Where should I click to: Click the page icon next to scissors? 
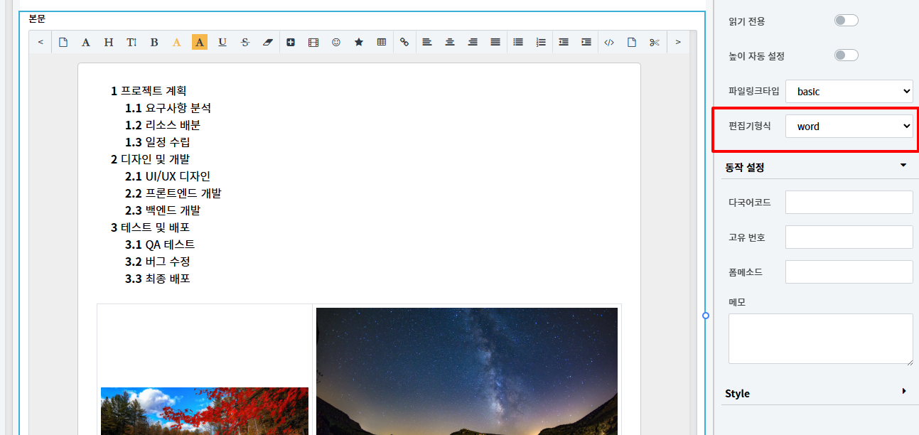point(632,43)
